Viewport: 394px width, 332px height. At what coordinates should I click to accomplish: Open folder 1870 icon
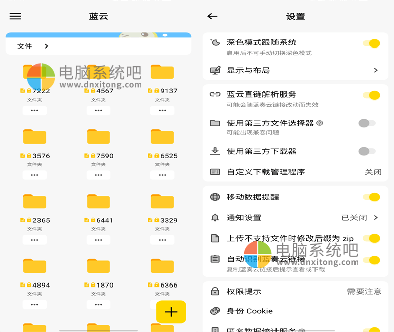(x=98, y=266)
